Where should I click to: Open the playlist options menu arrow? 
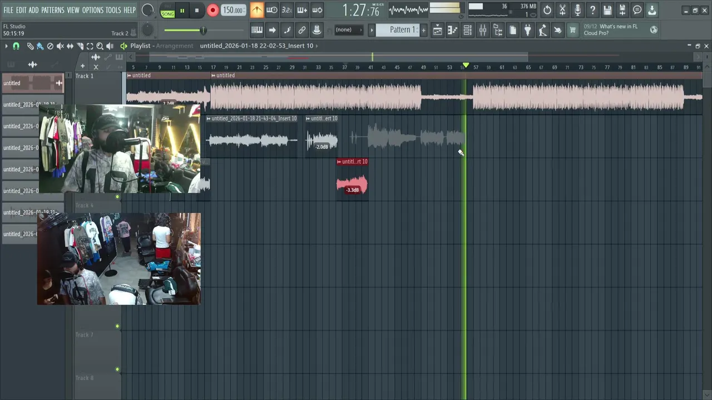tap(6, 46)
